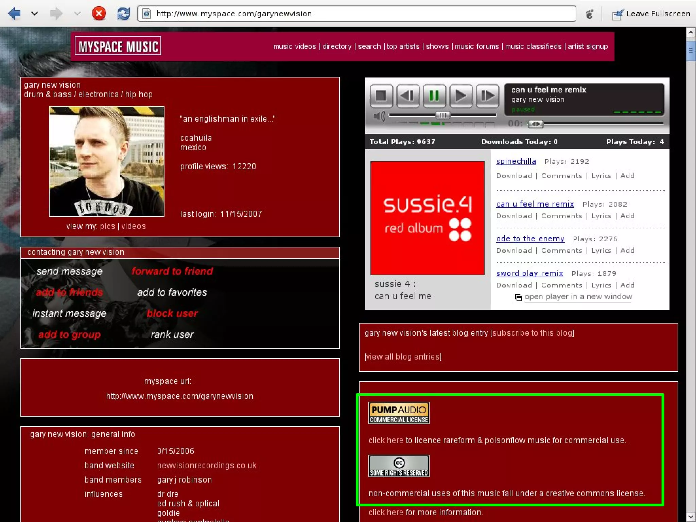Open the back history dropdown arrow
Screen dimensions: 696x522
pos(35,14)
